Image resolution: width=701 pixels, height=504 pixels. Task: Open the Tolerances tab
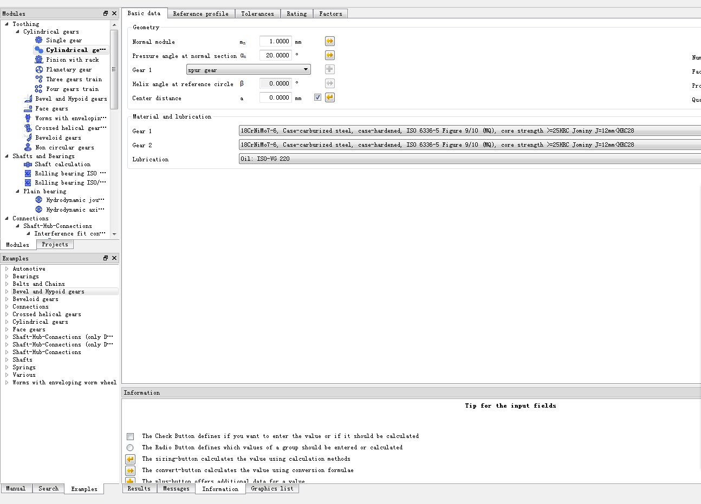(257, 14)
